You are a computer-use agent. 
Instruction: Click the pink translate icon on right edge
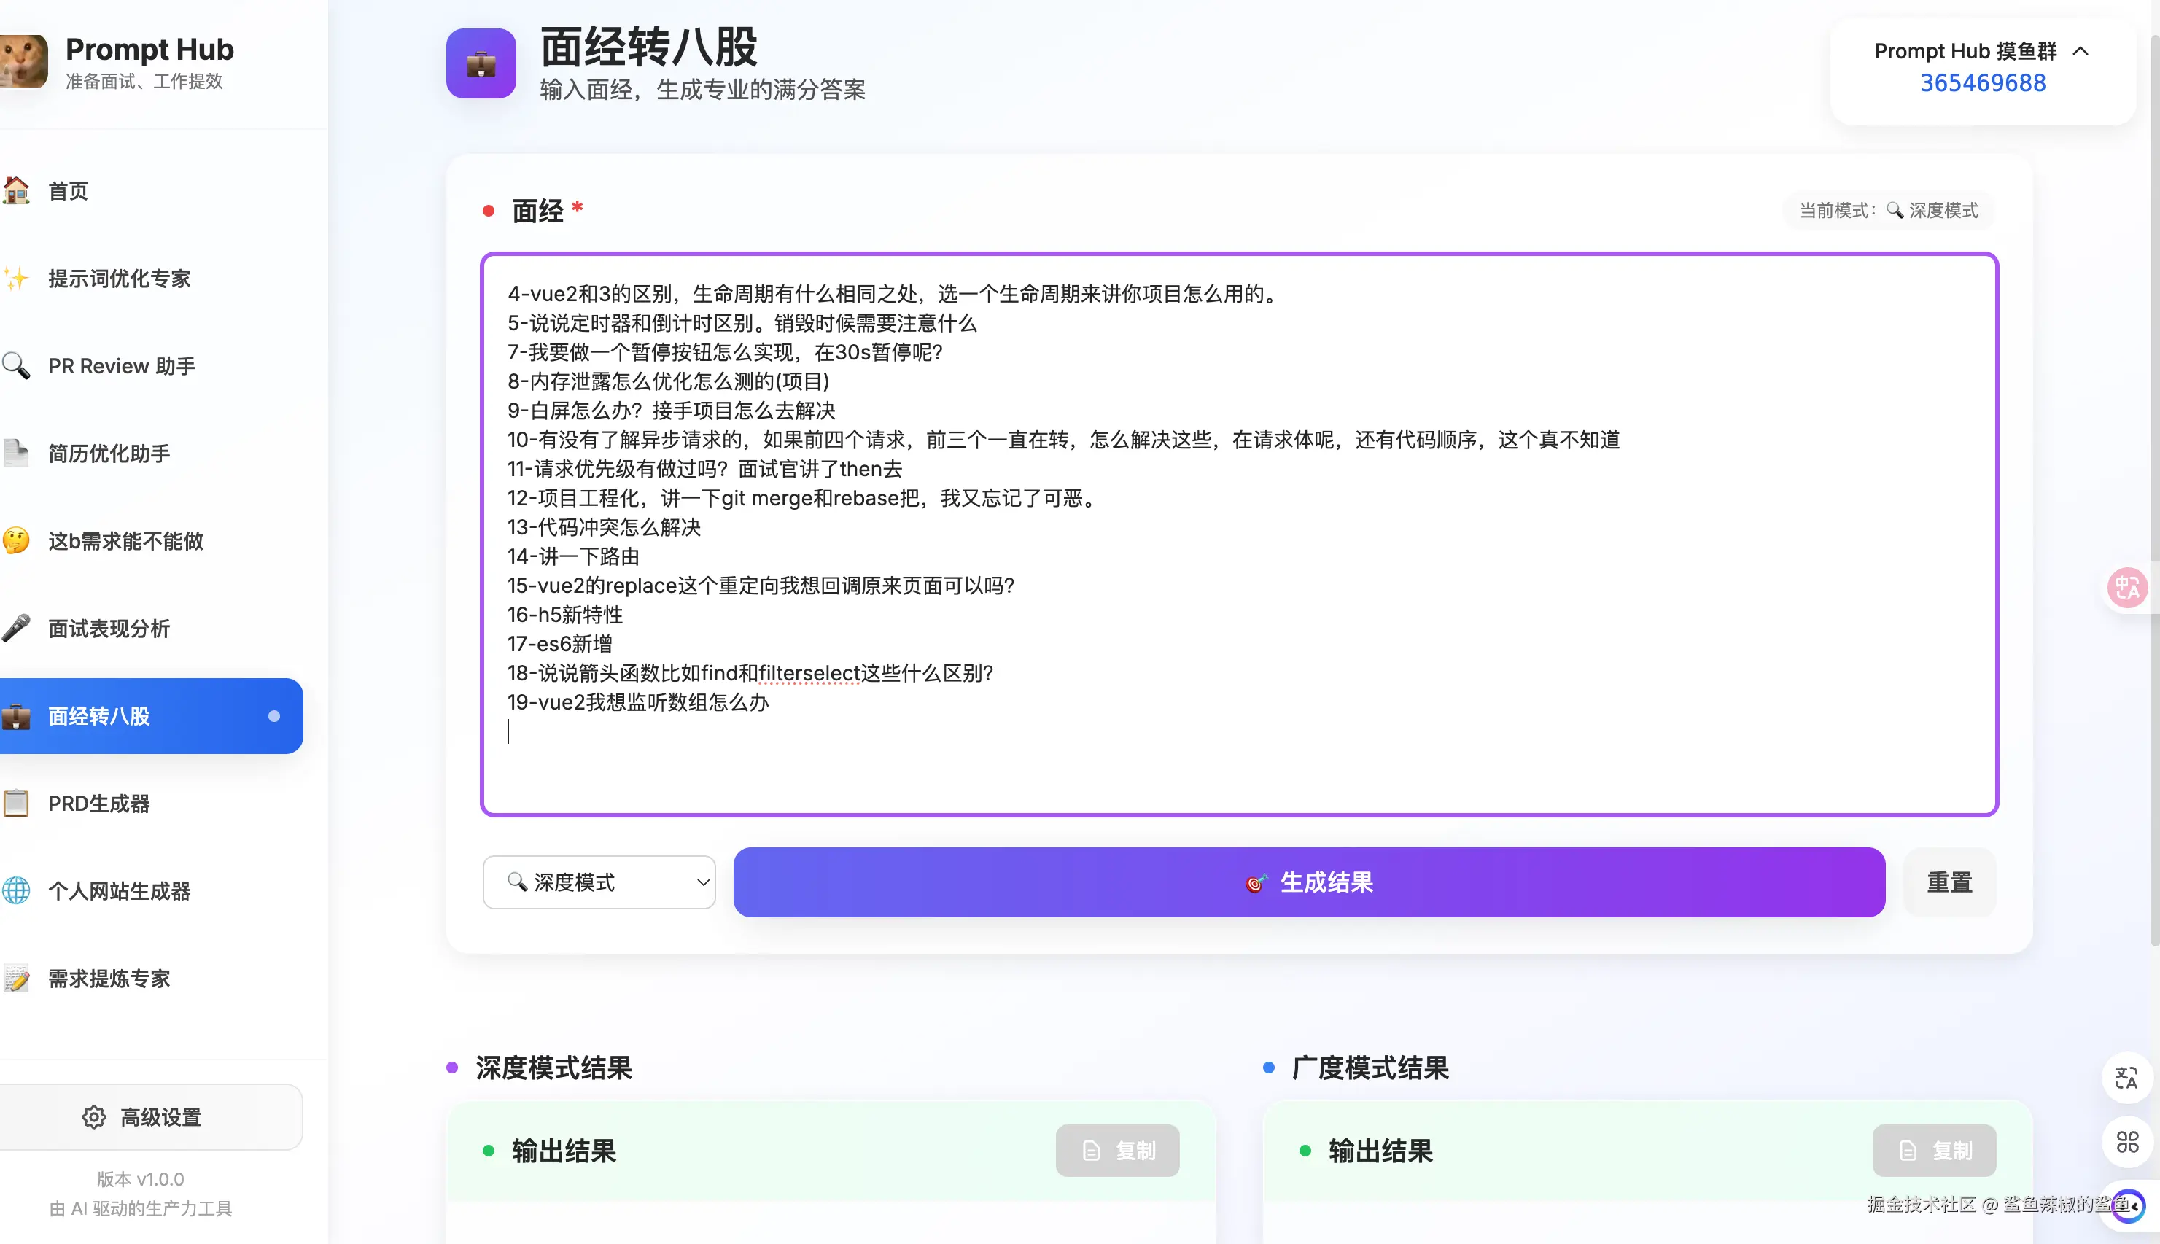click(2126, 588)
